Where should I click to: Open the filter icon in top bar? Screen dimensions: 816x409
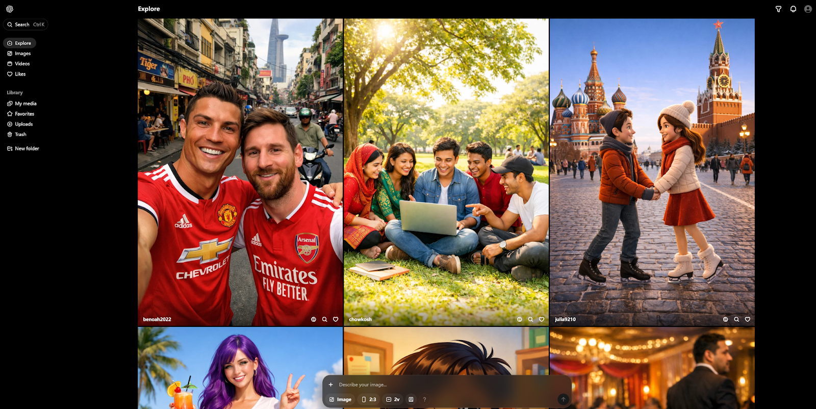coord(778,9)
